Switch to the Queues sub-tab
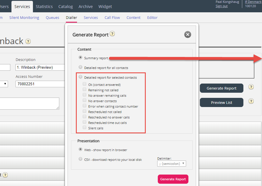262x186 pixels. tap(52, 17)
